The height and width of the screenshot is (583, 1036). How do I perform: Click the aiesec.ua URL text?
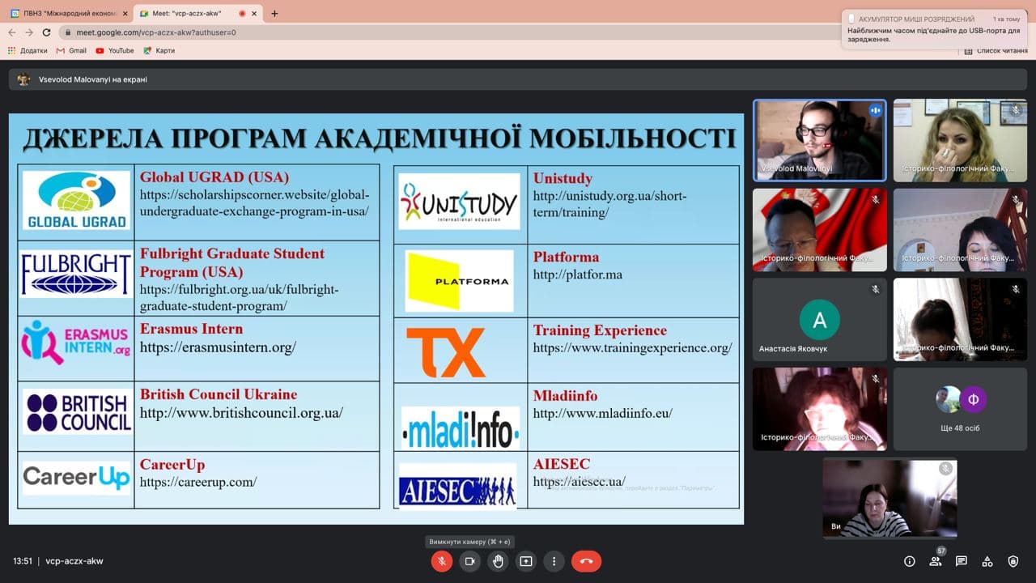click(x=579, y=482)
